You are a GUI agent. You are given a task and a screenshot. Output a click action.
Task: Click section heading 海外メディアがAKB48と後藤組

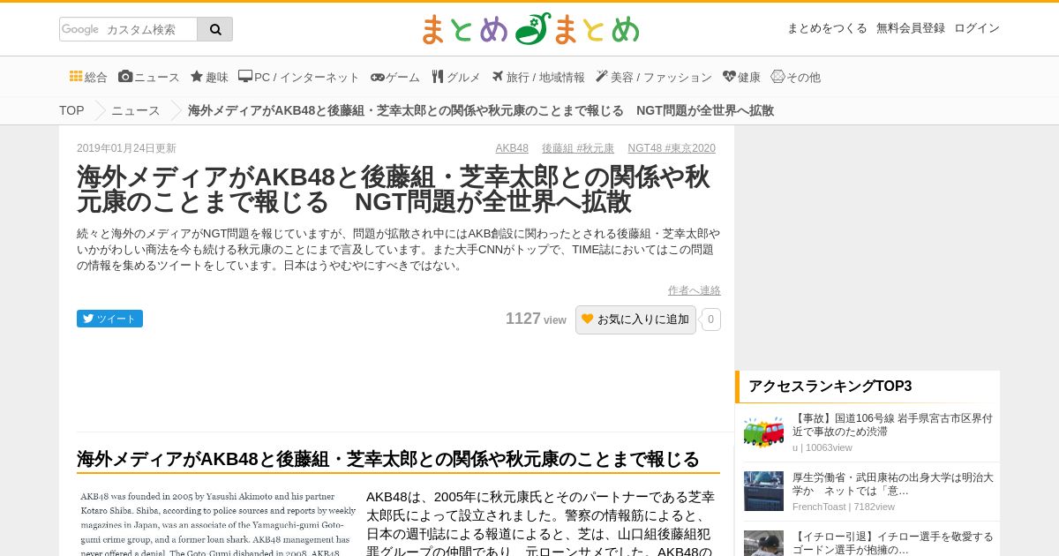388,459
